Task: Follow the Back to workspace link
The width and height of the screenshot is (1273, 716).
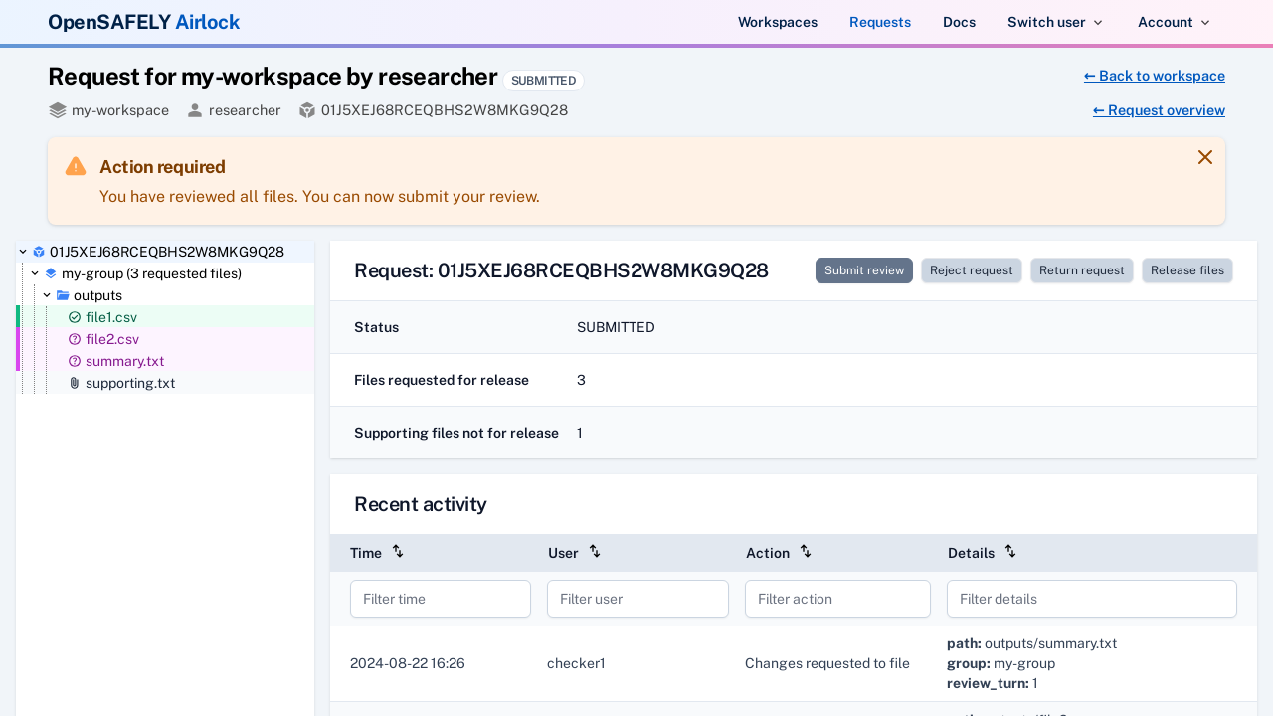Action: point(1155,76)
